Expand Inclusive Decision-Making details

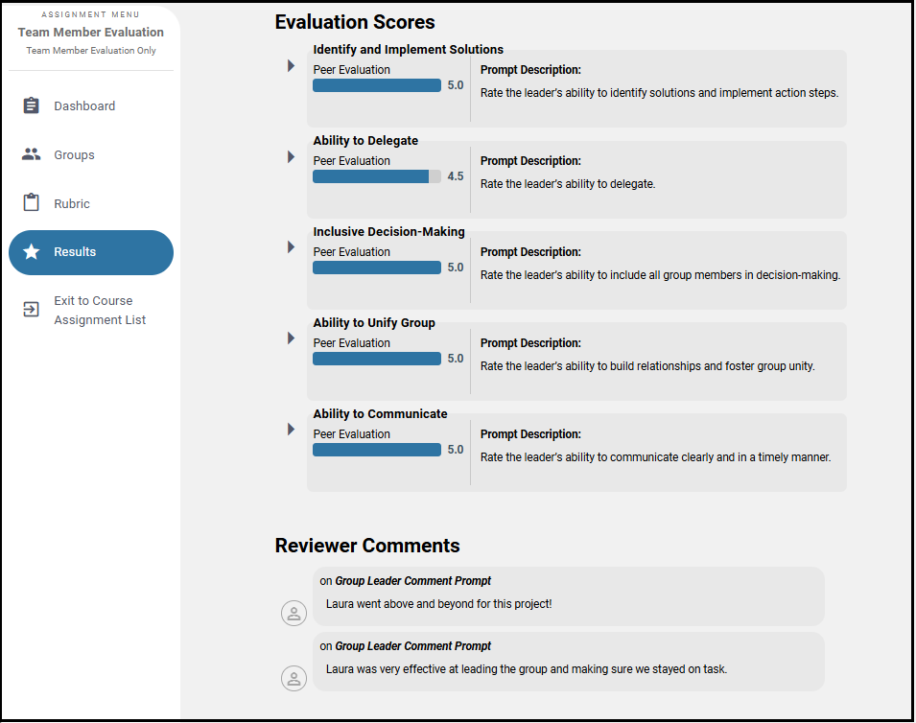coord(291,247)
